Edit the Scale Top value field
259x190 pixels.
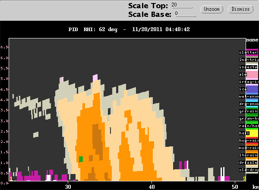(182, 5)
